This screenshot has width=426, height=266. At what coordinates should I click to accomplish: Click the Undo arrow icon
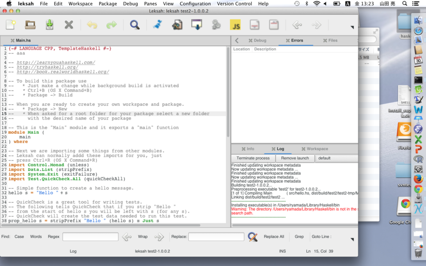(x=92, y=25)
